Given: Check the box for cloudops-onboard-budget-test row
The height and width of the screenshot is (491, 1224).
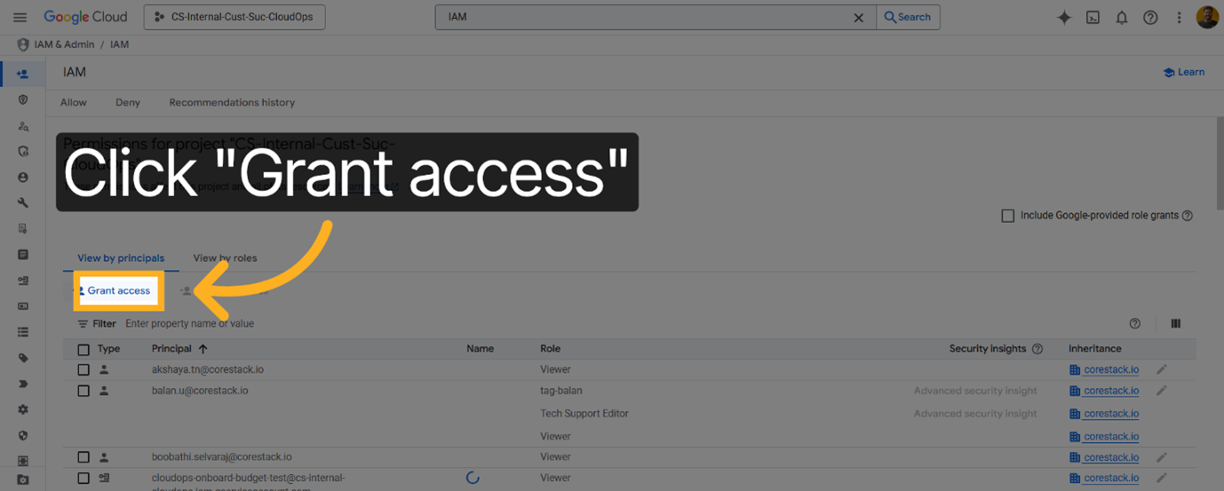Looking at the screenshot, I should pyautogui.click(x=83, y=478).
